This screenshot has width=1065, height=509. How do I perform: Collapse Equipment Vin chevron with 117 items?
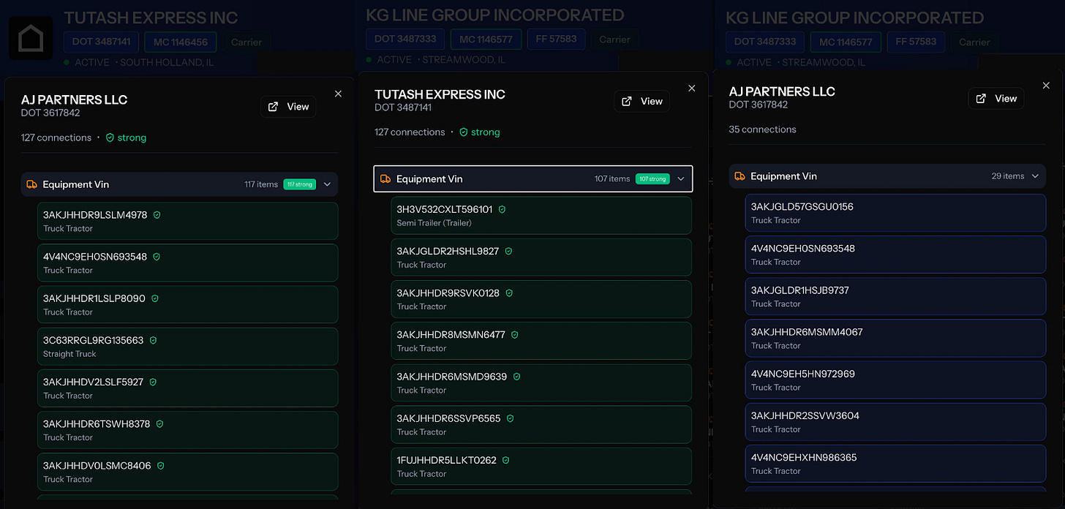pyautogui.click(x=327, y=184)
